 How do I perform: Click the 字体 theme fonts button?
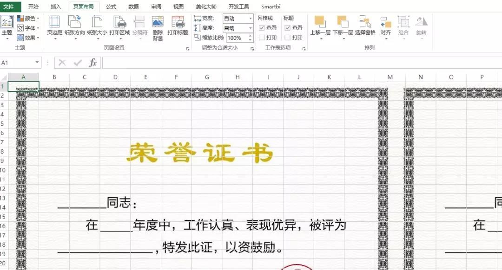click(28, 28)
